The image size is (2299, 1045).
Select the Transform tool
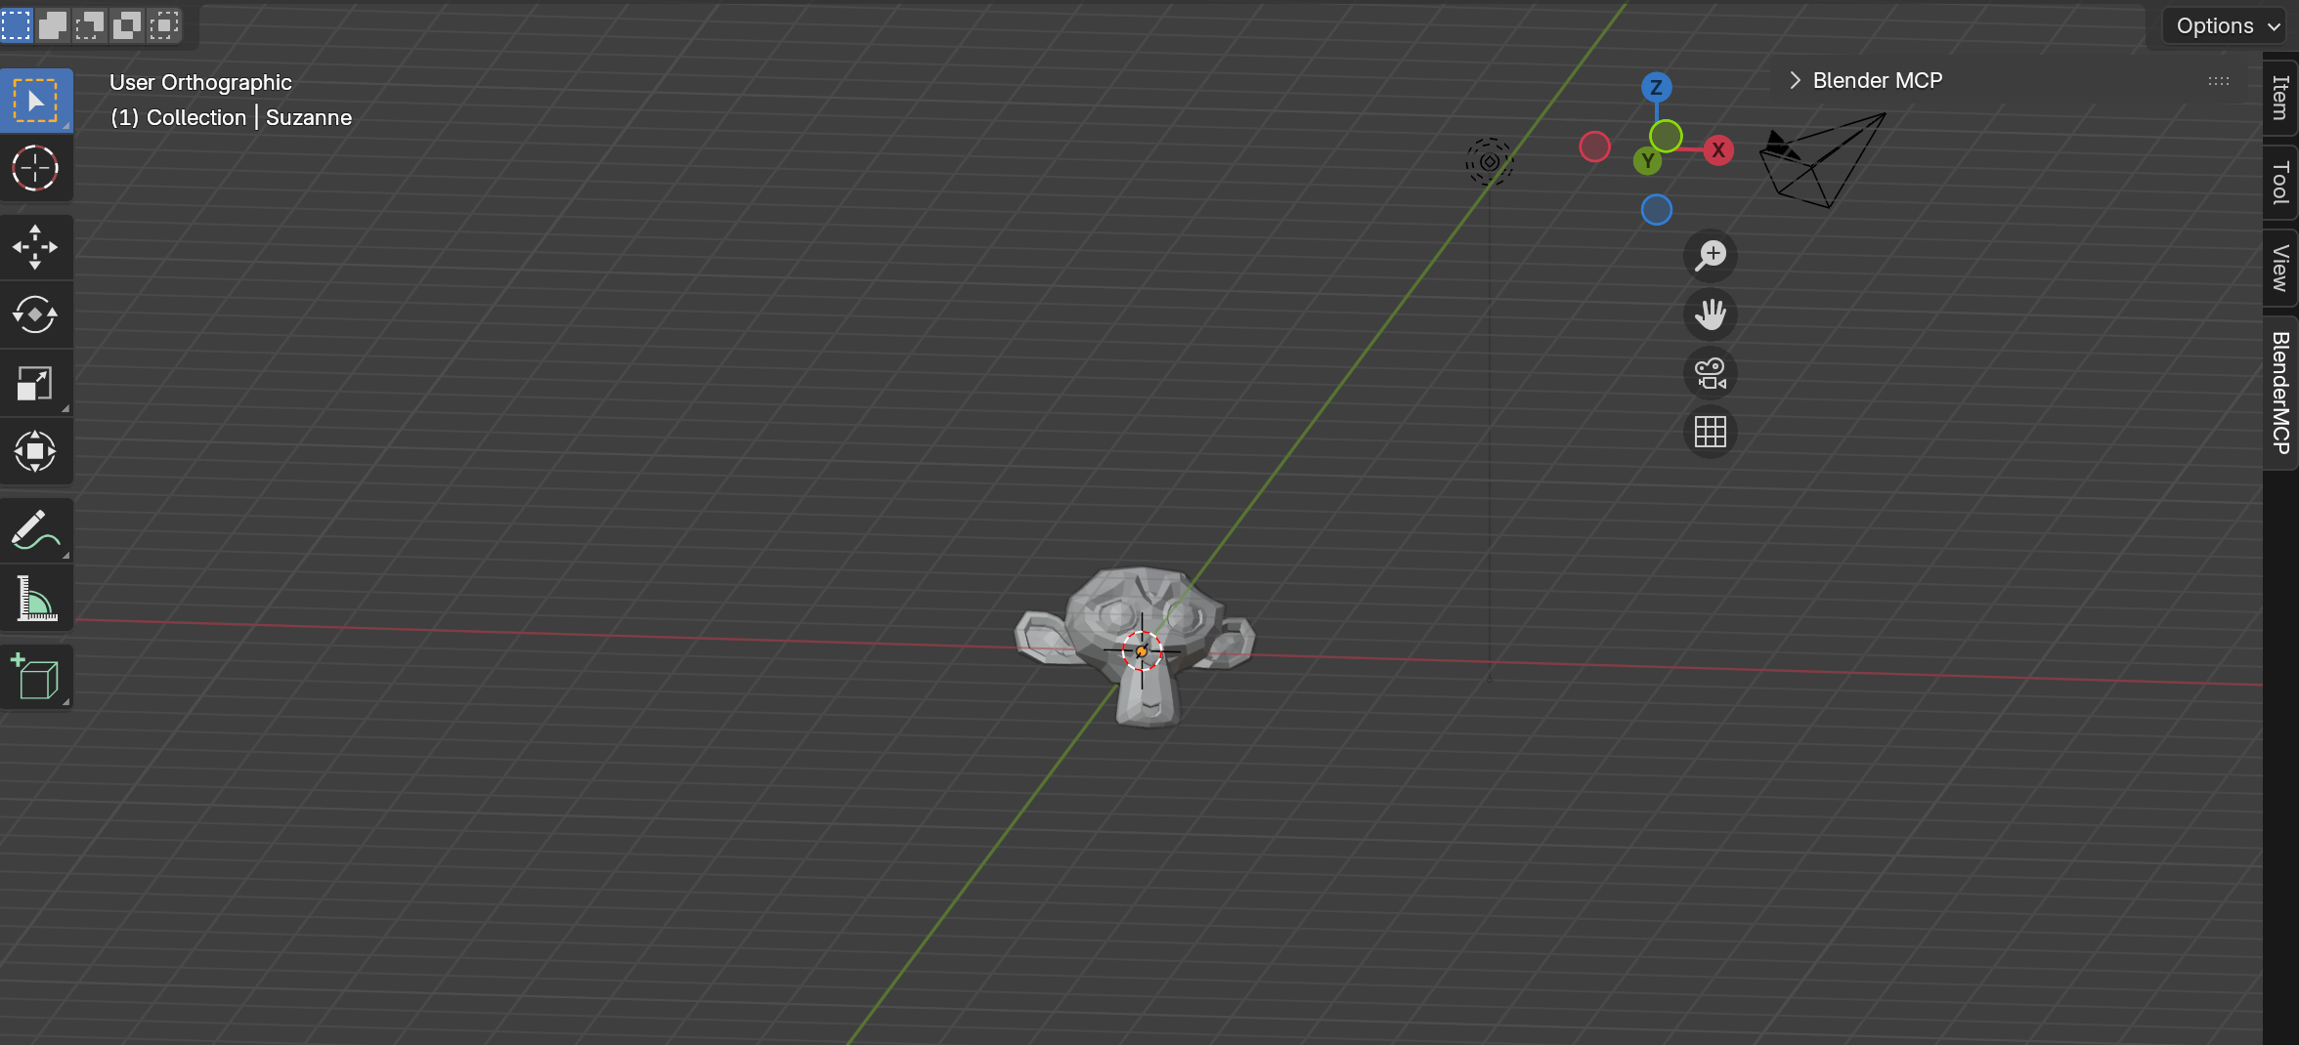click(36, 451)
